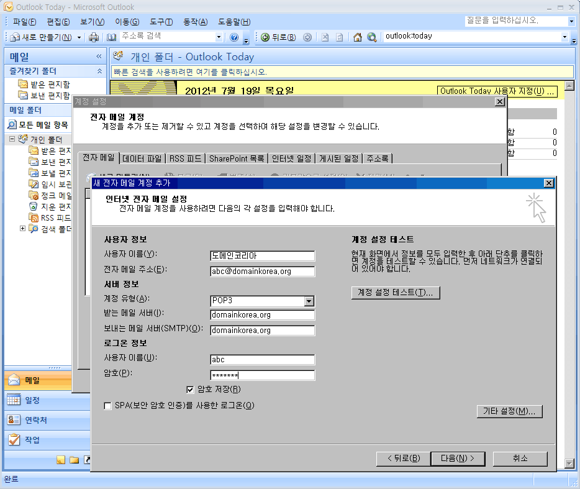Viewport: 580px width, 489px height.
Task: Open 받은 편지함 in the favorites folder list
Action: click(44, 85)
